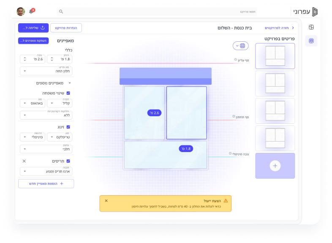
Task: Disable the תריסים checkbox
Action: [68, 161]
